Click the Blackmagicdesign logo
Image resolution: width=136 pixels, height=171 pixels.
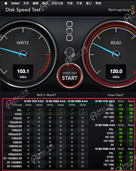tap(121, 10)
